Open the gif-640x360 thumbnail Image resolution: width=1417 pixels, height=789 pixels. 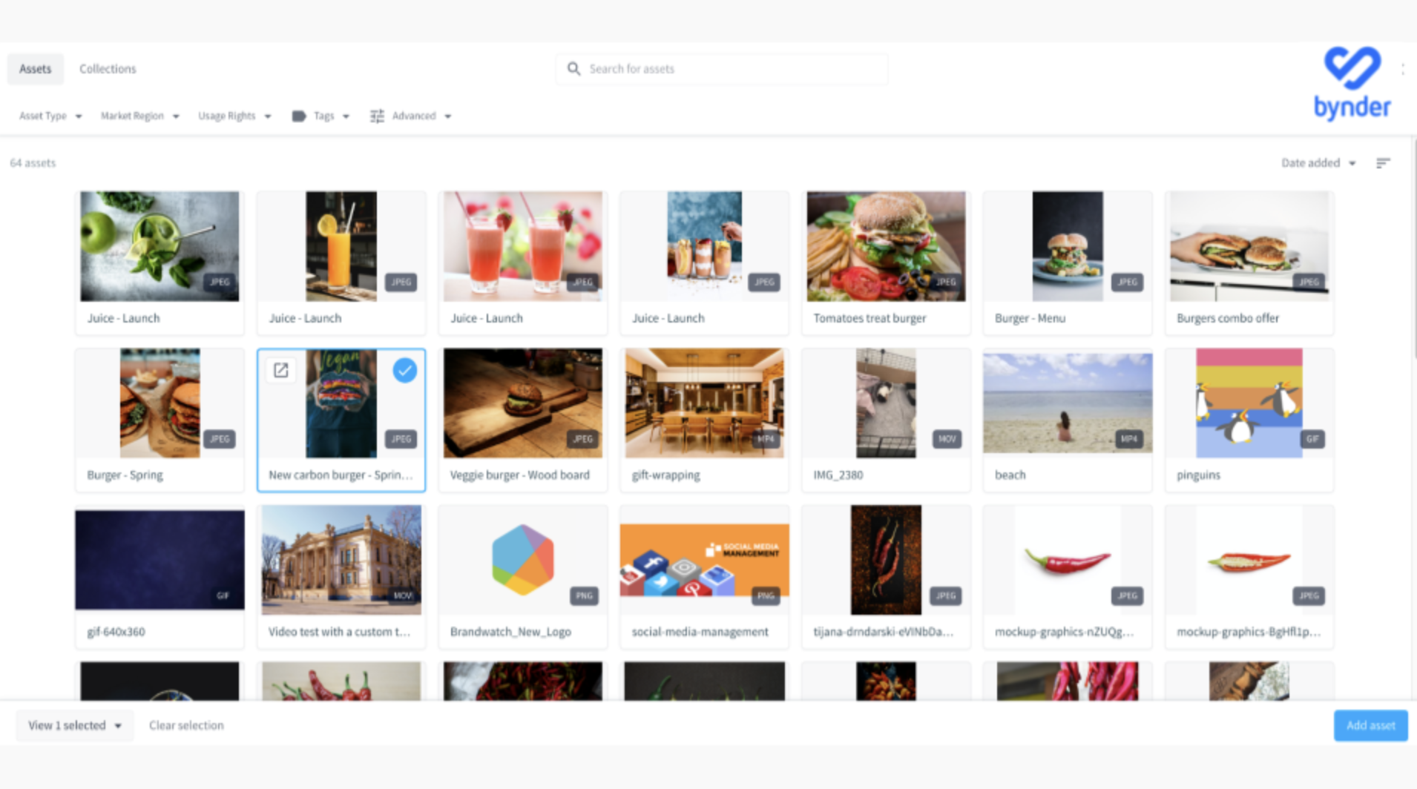(160, 560)
